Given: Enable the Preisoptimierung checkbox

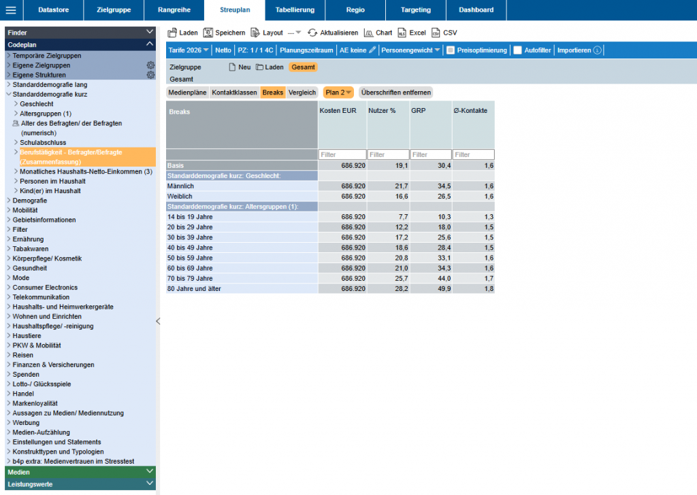Looking at the screenshot, I should click(450, 50).
